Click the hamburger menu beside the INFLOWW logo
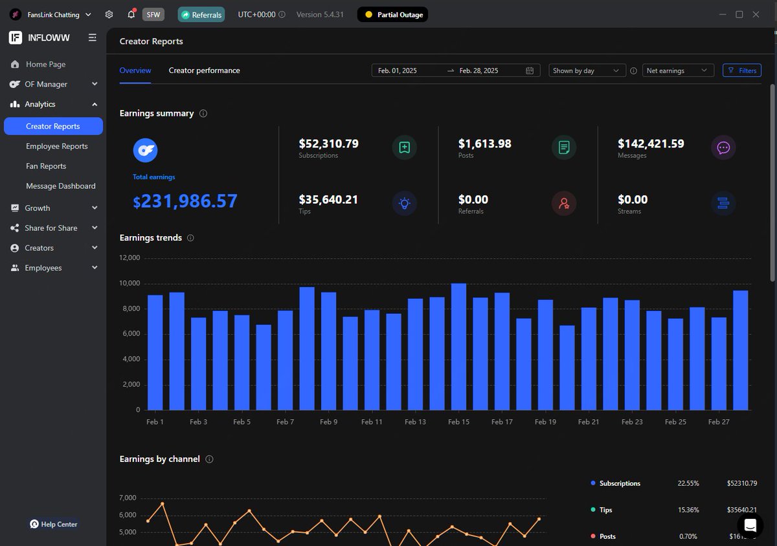777x546 pixels. tap(92, 38)
